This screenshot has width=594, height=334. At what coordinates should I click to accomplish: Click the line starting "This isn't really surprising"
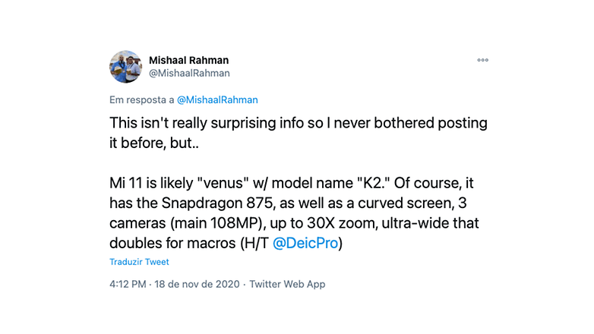pos(299,123)
